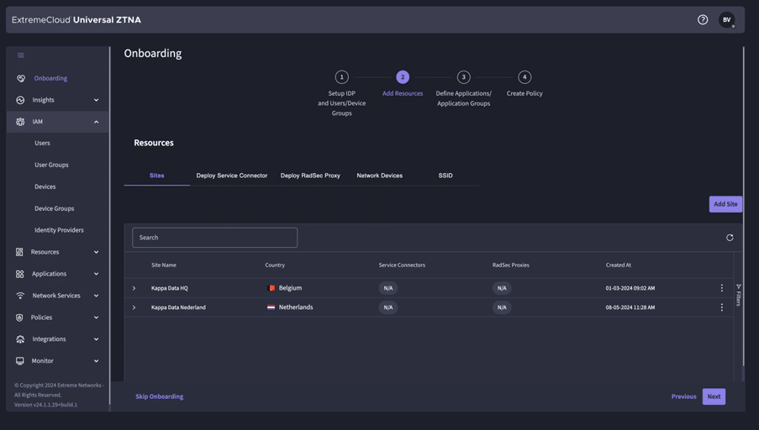The height and width of the screenshot is (430, 759).
Task: Click the Skip Onboarding link
Action: [x=160, y=396]
